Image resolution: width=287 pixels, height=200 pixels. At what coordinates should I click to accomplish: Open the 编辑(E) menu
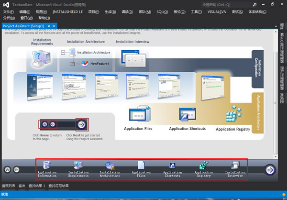(x=25, y=12)
